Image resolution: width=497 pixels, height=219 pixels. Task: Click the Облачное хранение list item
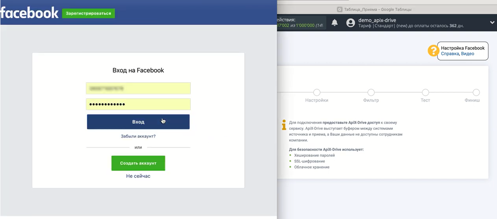click(312, 167)
